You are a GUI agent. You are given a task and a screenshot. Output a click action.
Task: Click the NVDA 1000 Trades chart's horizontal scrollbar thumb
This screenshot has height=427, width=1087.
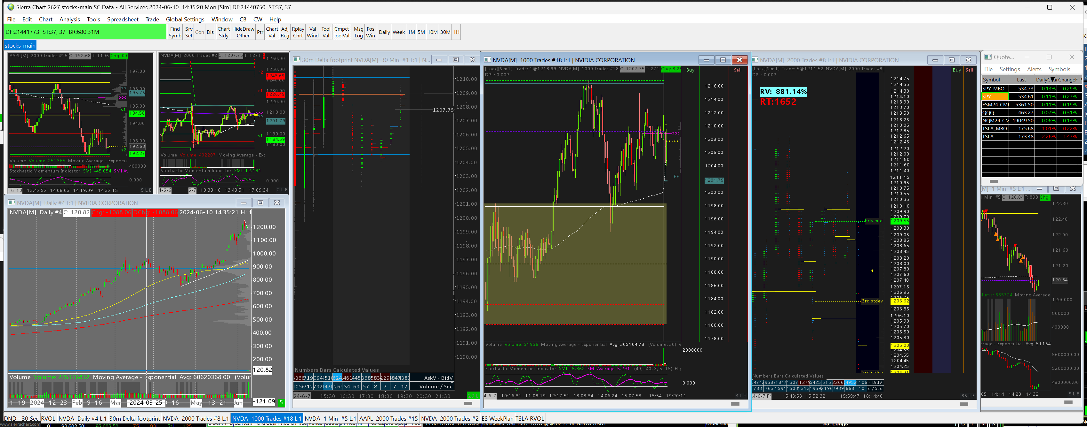coord(735,403)
